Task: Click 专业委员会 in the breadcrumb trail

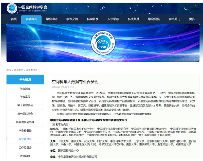Action: point(32,70)
